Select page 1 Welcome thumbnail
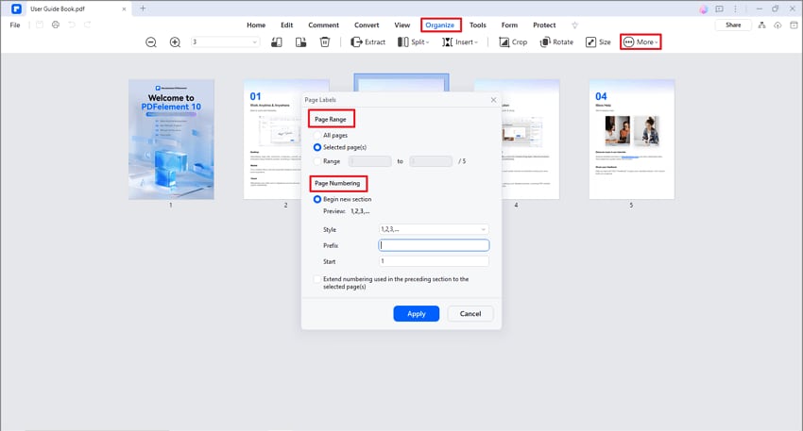 point(171,139)
